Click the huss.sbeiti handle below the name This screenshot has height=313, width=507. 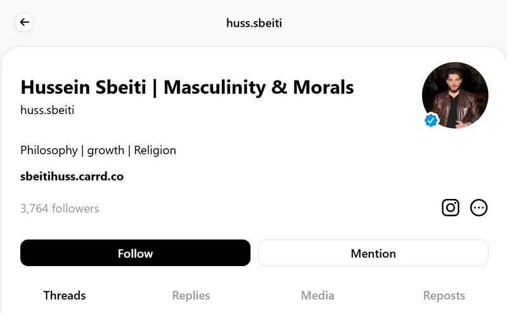(47, 110)
